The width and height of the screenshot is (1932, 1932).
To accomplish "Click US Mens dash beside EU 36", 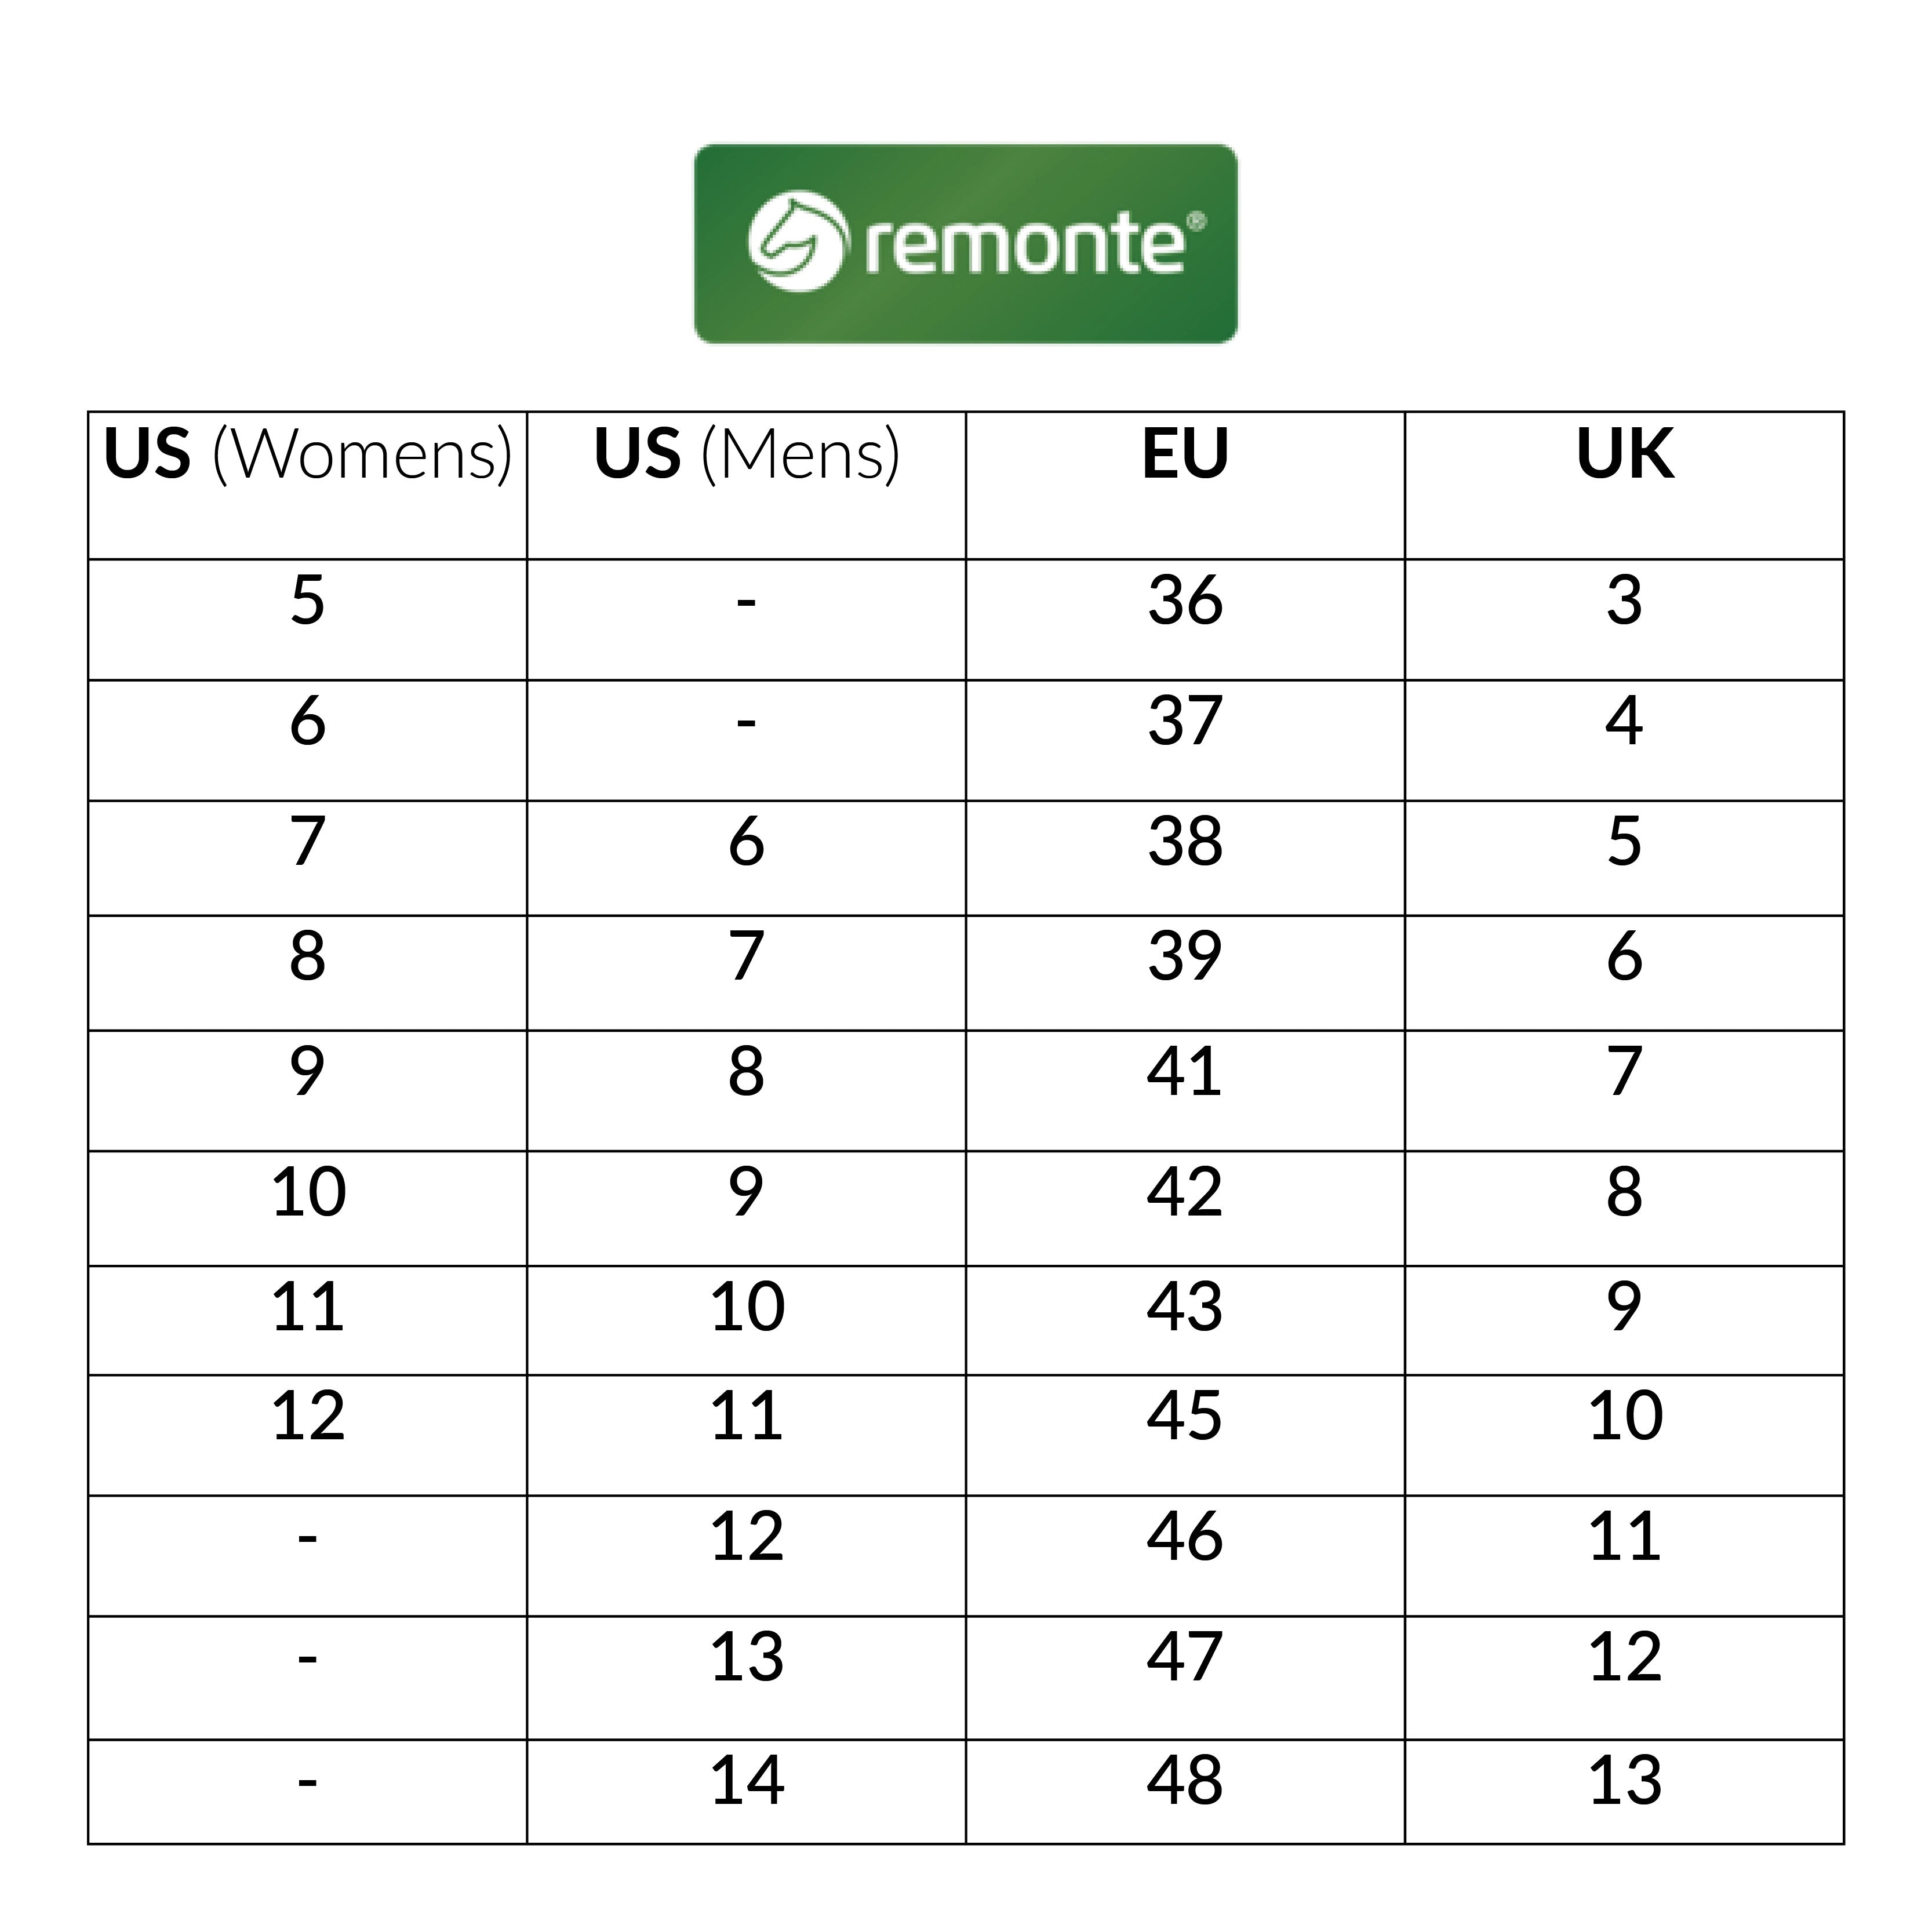I will coord(746,601).
